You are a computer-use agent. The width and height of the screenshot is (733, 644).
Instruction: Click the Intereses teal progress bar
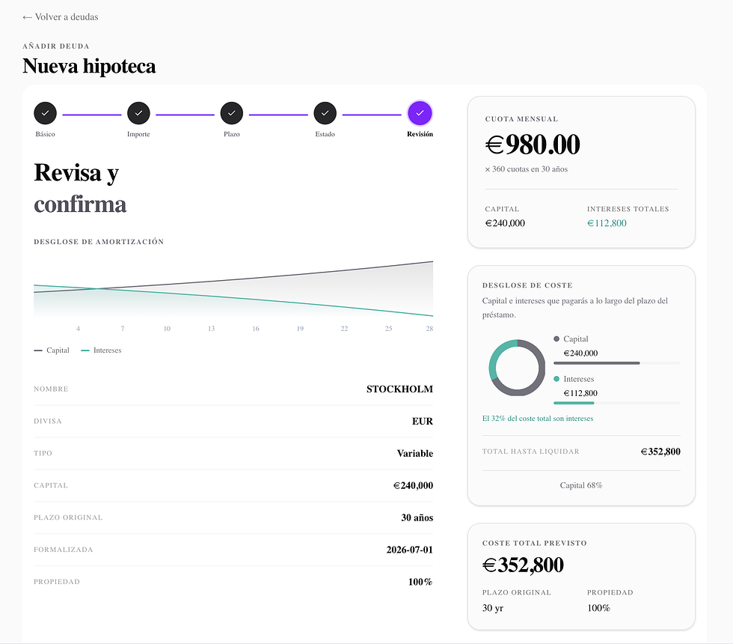574,403
